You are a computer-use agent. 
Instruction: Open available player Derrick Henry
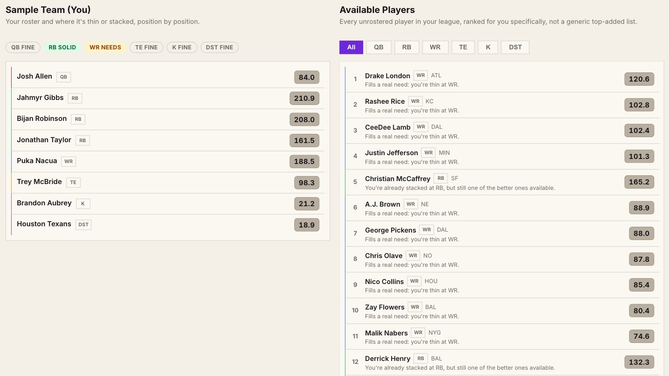coord(502,363)
